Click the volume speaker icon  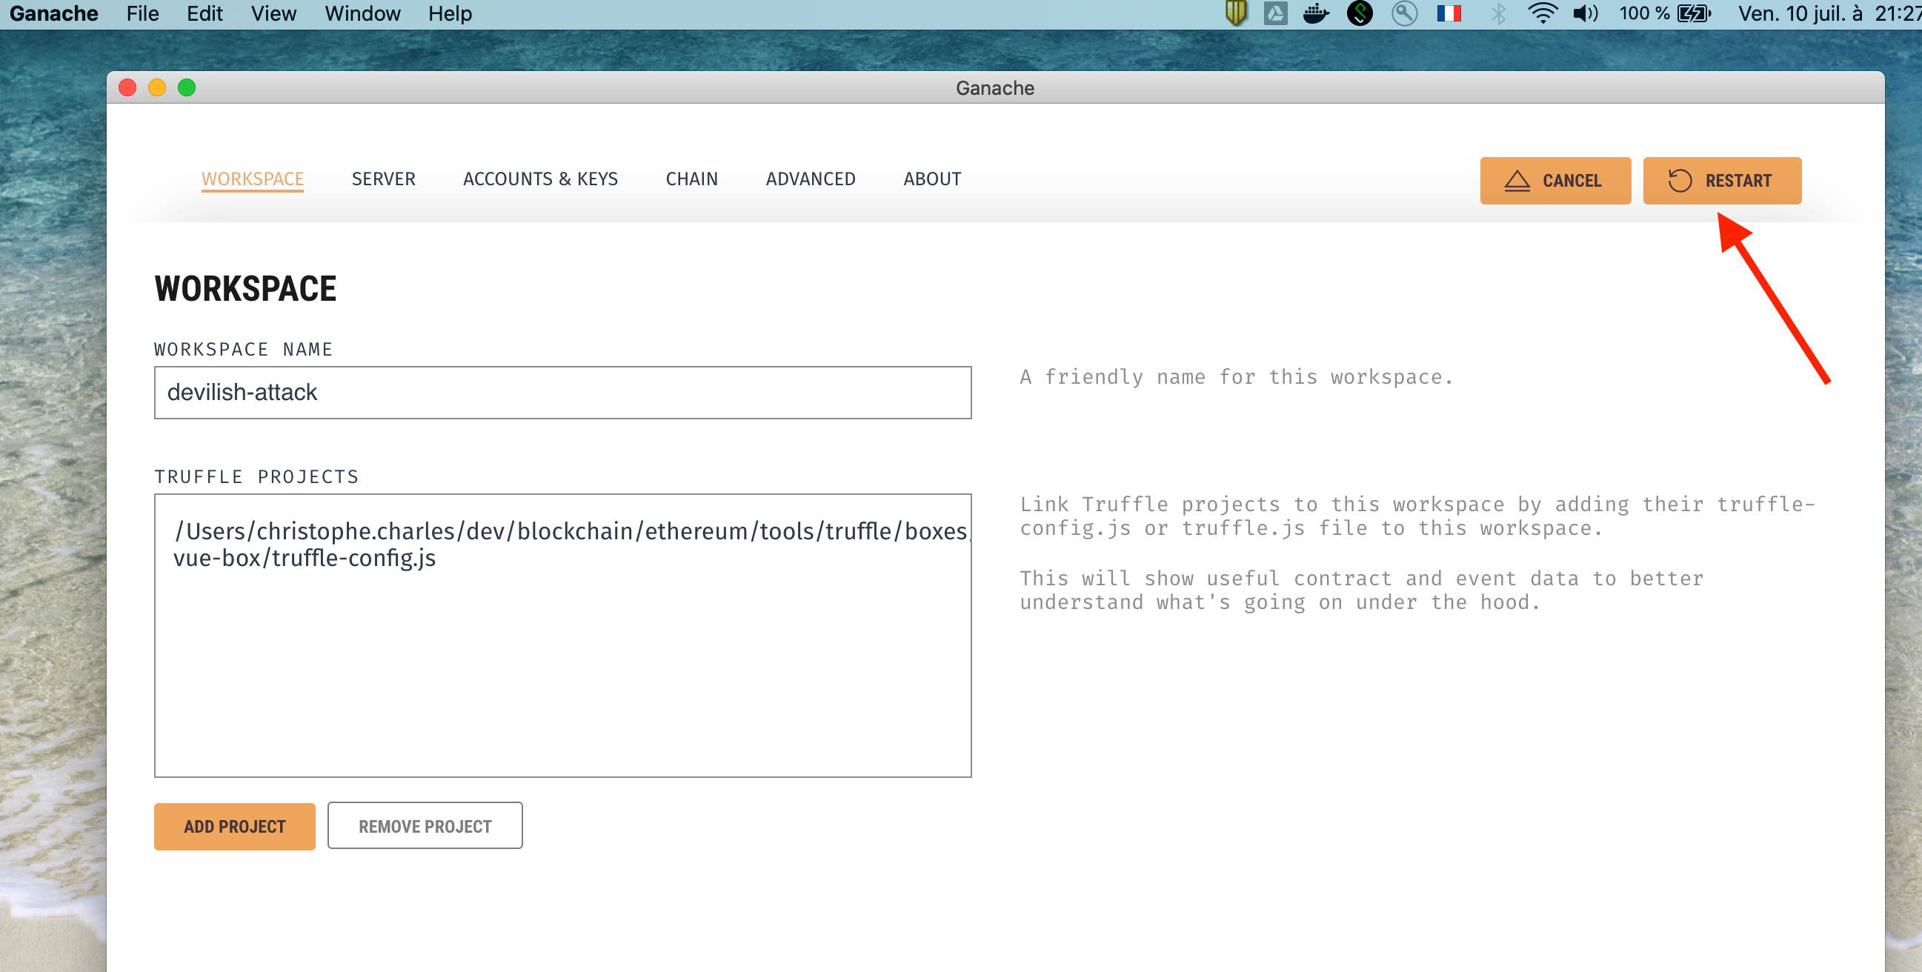click(x=1583, y=13)
